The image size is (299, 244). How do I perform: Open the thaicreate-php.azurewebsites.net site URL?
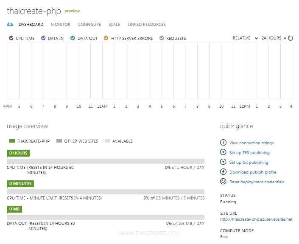coord(256,219)
